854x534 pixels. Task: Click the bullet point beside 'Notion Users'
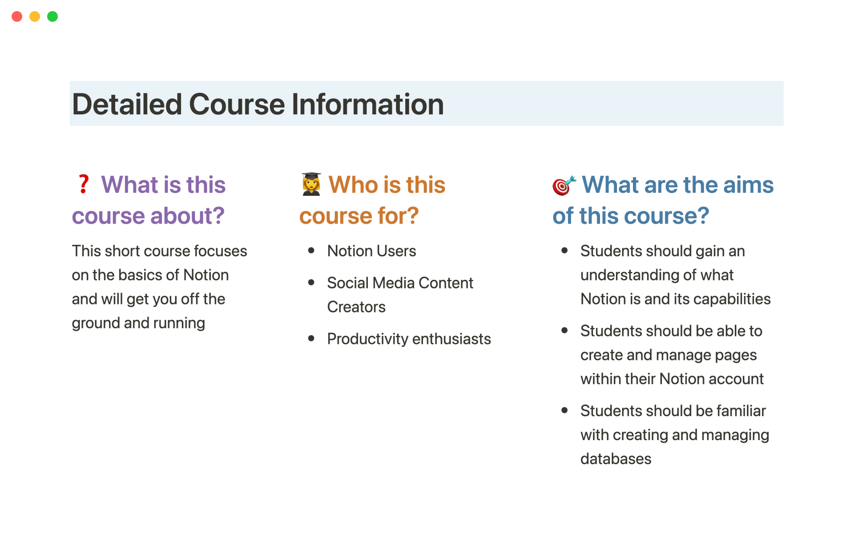311,251
